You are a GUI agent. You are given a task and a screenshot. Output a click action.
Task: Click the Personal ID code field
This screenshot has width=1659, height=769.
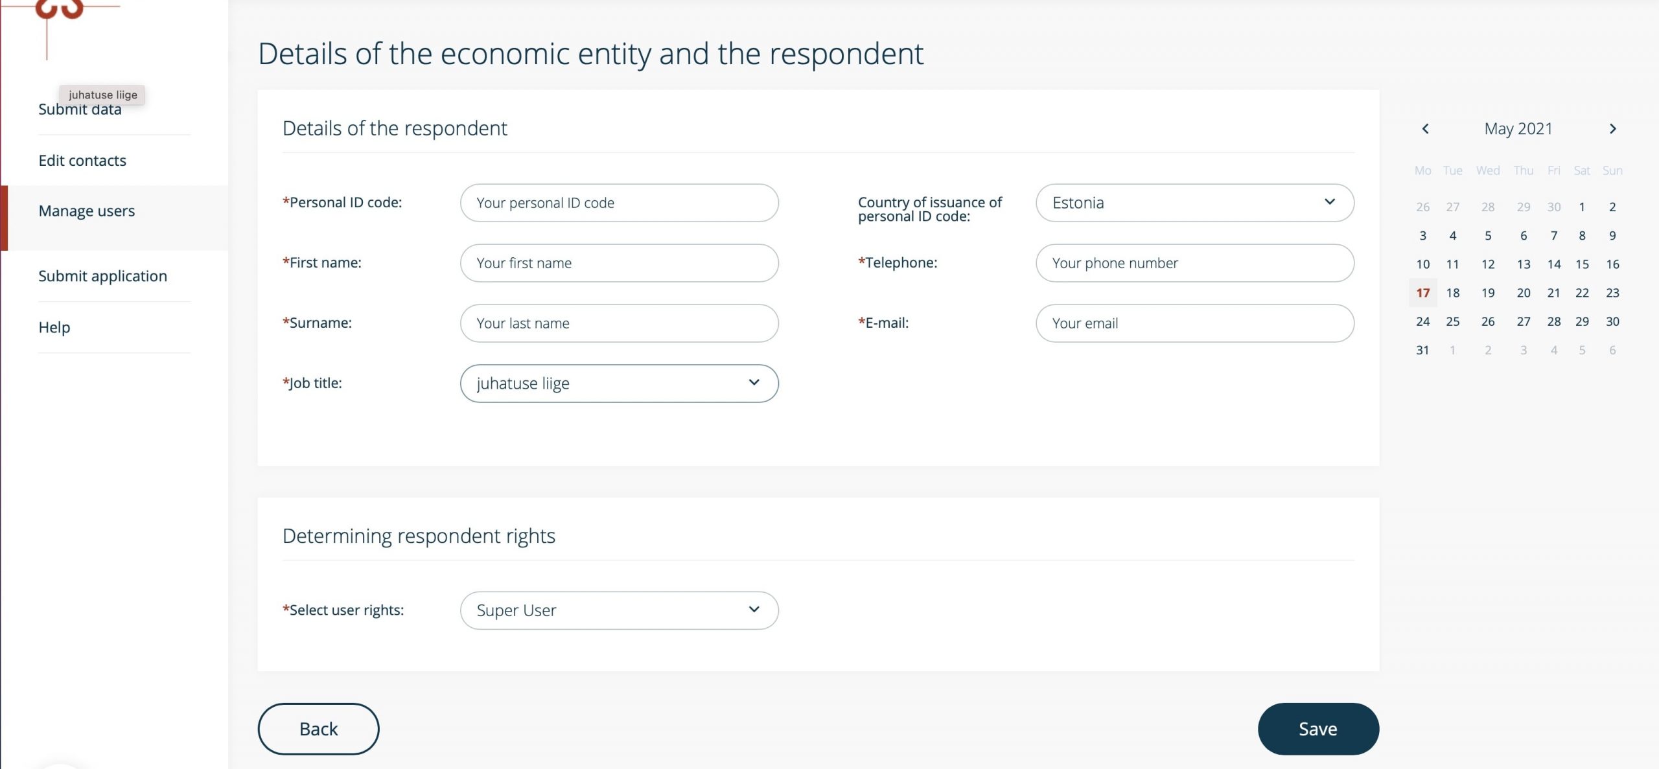(619, 203)
